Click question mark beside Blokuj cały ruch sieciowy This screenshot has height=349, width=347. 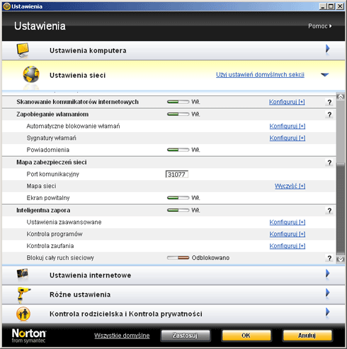329,258
